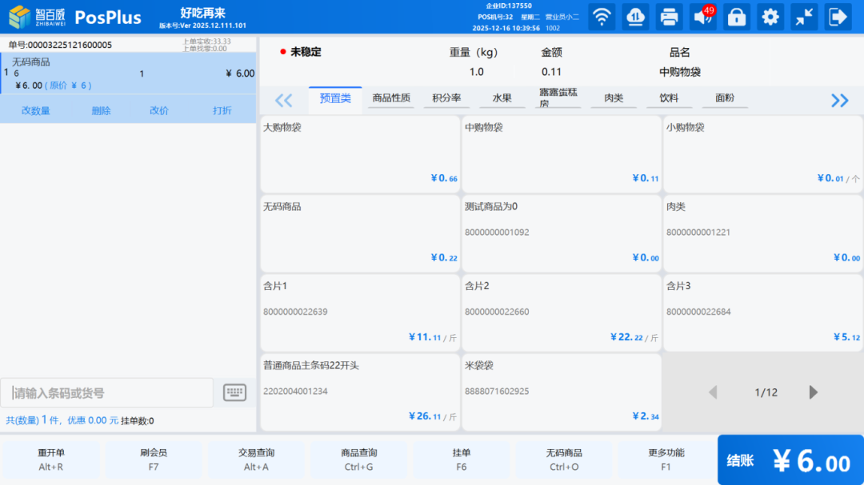Open settings via the gear icon
The width and height of the screenshot is (864, 485).
coord(770,17)
